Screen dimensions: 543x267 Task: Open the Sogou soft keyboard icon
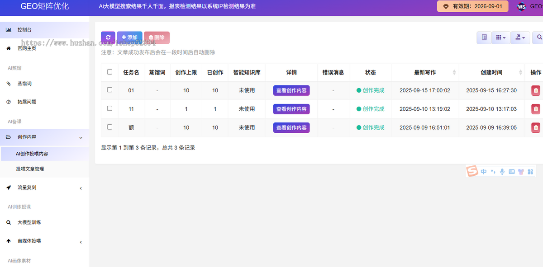pos(512,172)
